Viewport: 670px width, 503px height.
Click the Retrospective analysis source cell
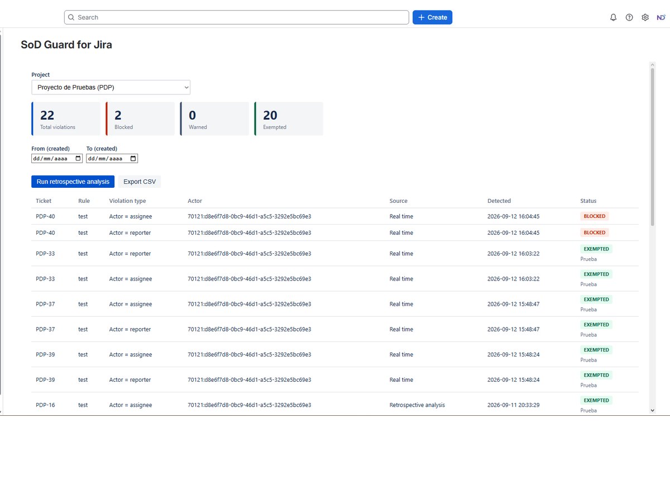point(417,405)
